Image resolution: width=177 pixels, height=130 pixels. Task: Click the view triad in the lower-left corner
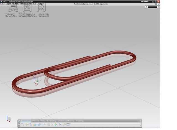(9, 119)
